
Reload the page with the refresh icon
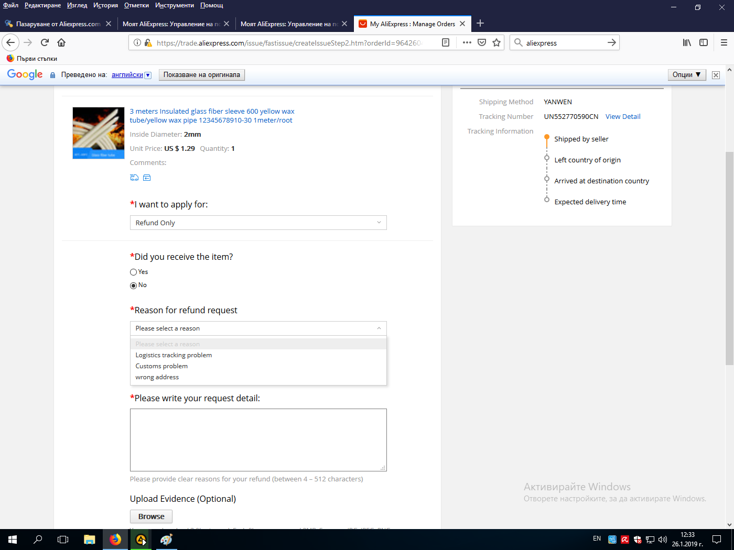coord(45,42)
